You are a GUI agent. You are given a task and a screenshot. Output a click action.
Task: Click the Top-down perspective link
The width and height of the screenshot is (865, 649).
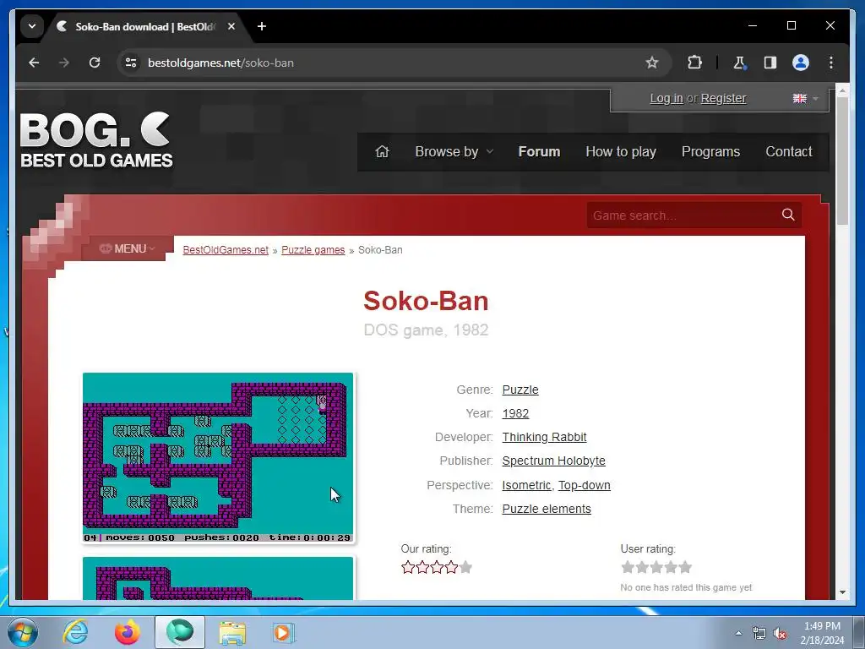pos(585,485)
